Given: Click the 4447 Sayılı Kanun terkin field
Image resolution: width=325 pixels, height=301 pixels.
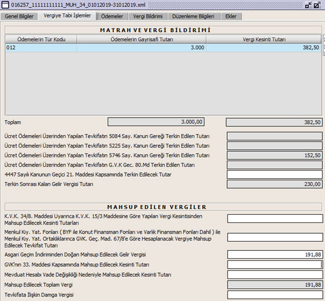Looking at the screenshot, I should click(274, 174).
